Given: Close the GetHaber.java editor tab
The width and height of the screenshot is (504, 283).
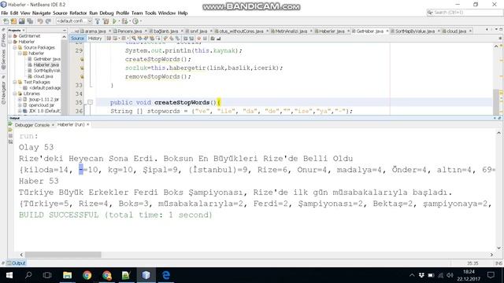Looking at the screenshot, I should tap(387, 31).
